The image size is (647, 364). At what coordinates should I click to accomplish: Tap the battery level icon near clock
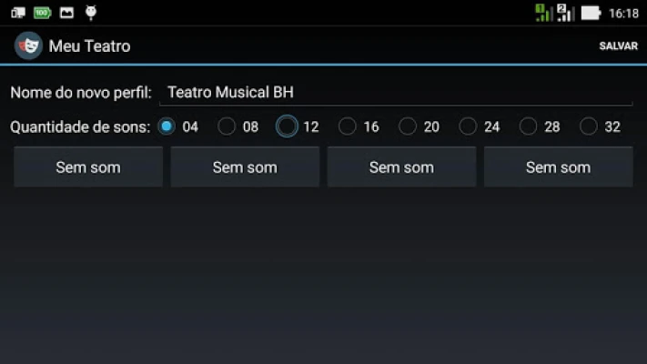click(591, 13)
